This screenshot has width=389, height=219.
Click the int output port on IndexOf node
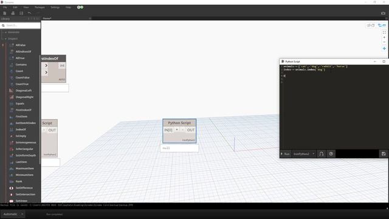point(62,66)
